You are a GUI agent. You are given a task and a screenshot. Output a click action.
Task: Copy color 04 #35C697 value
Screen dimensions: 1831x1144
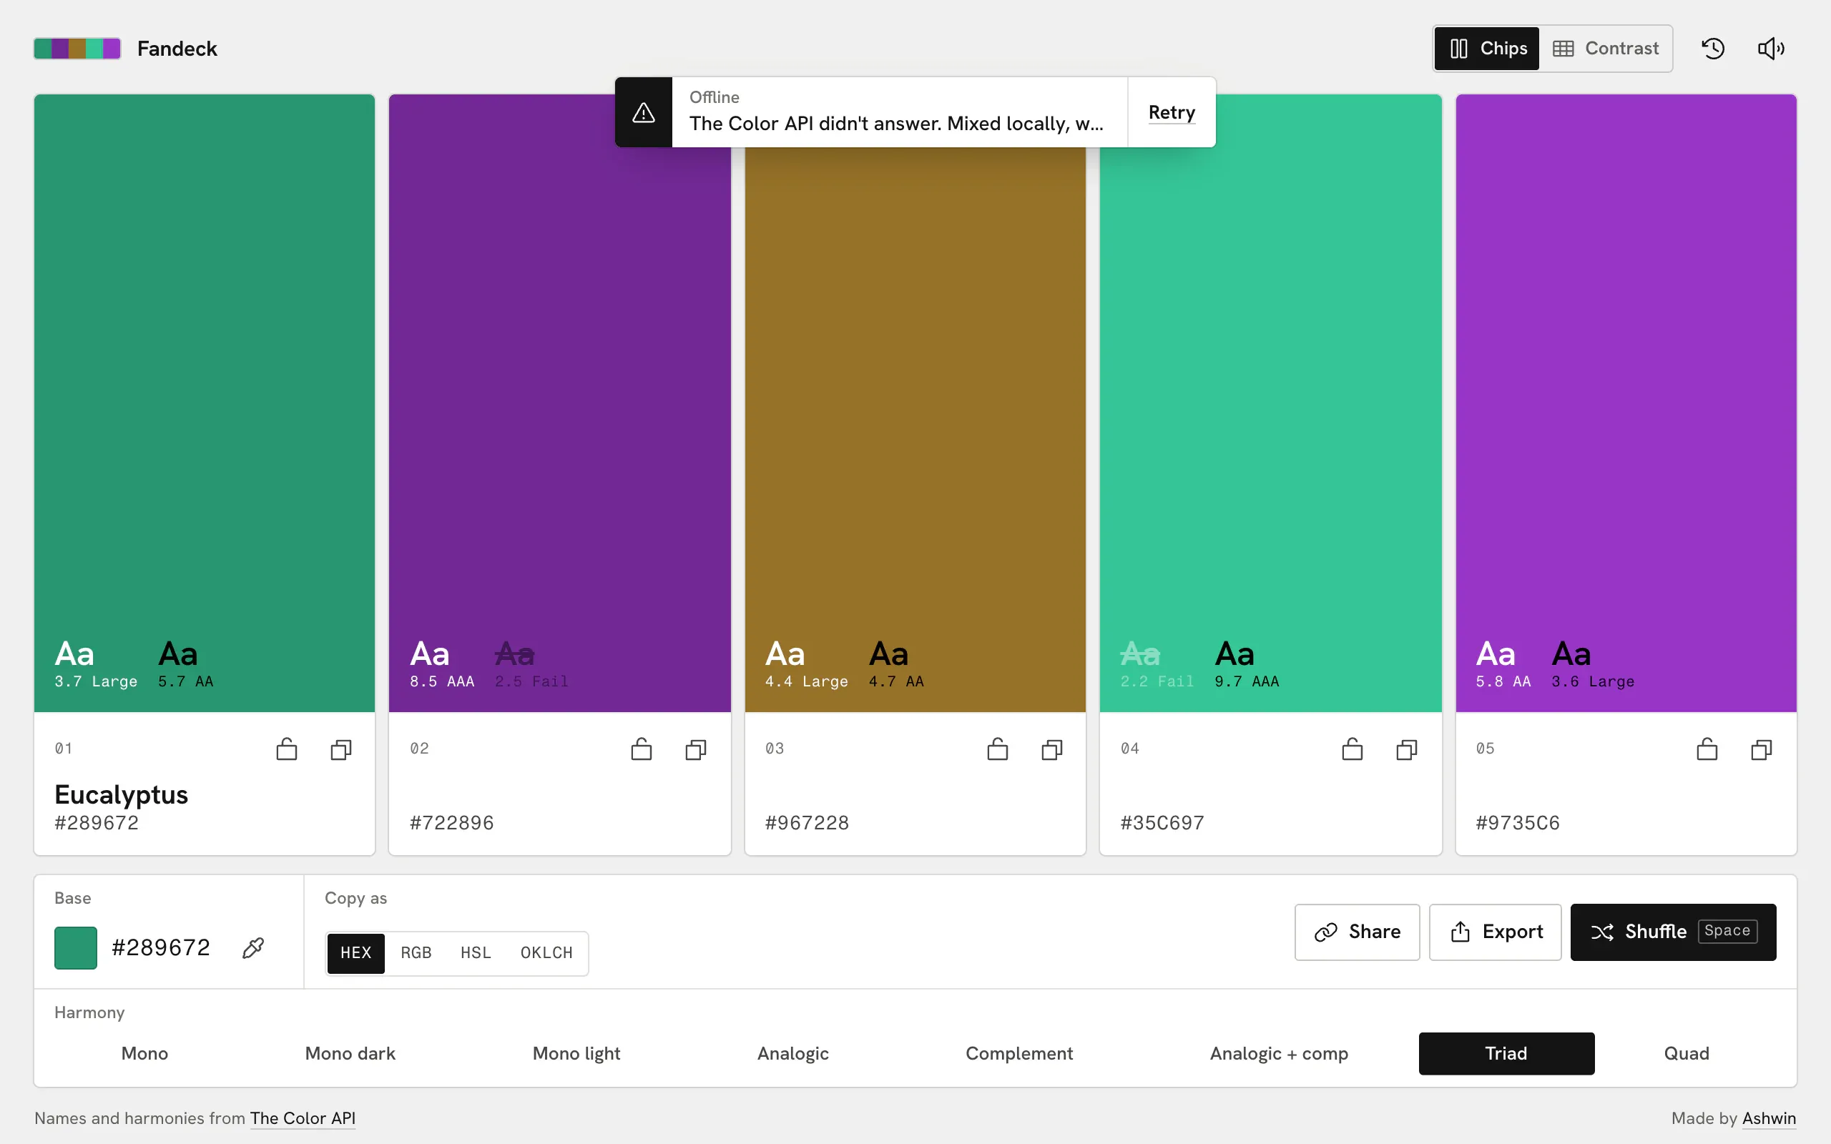(1407, 749)
